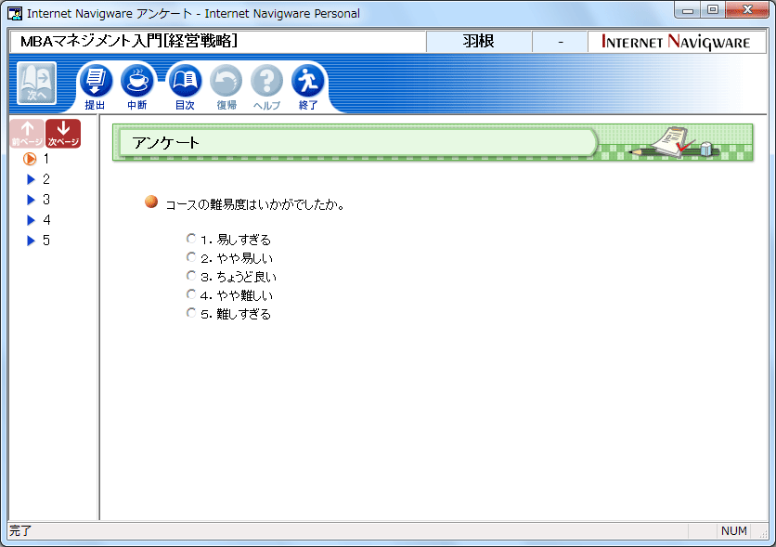Select radio option 4. やや難しい

point(191,294)
